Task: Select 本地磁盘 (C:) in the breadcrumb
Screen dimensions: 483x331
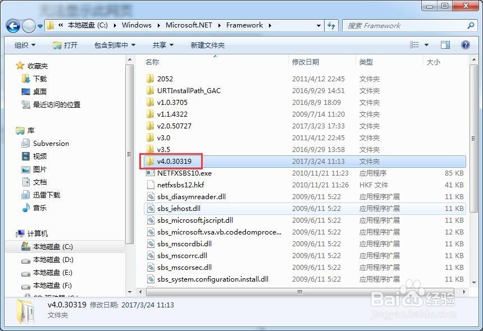Action: coord(88,25)
